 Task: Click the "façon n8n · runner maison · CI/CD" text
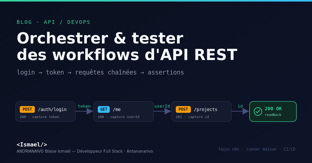click(x=257, y=149)
